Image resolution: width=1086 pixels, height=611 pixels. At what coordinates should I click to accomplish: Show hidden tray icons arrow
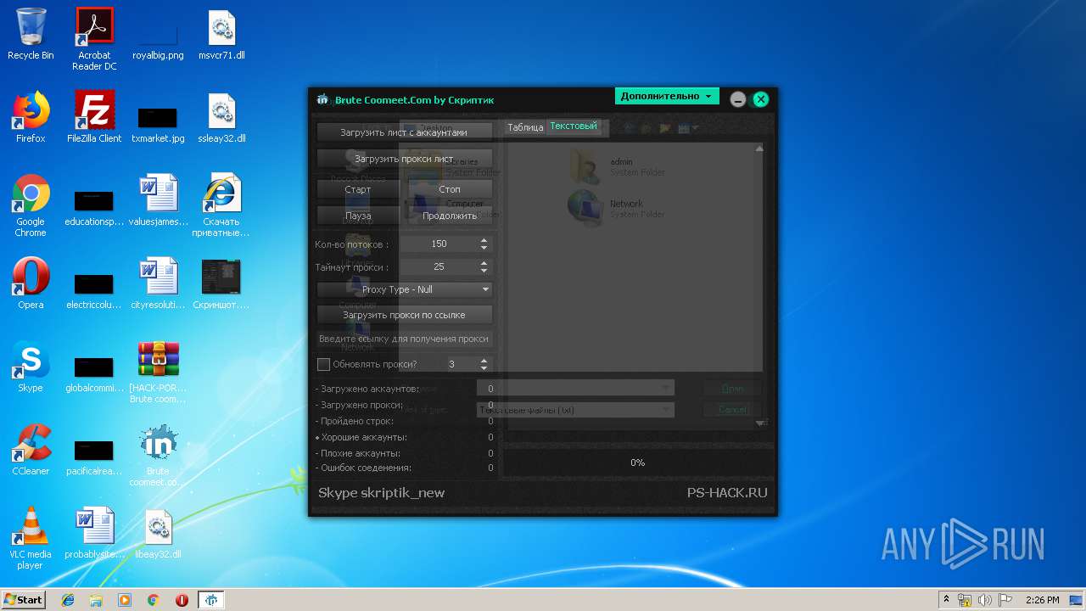click(x=946, y=600)
